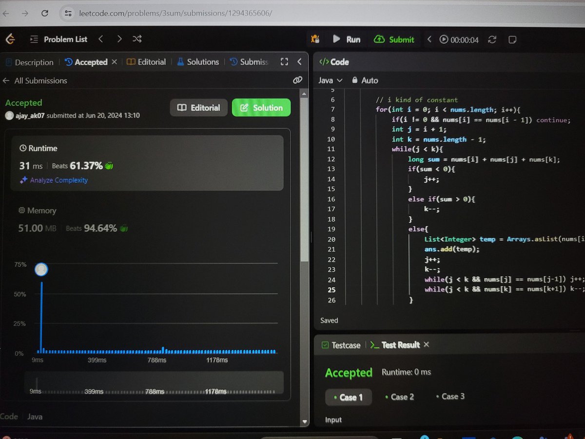Select Case 1 result
Screen dimensions: 585x439
[348, 397]
